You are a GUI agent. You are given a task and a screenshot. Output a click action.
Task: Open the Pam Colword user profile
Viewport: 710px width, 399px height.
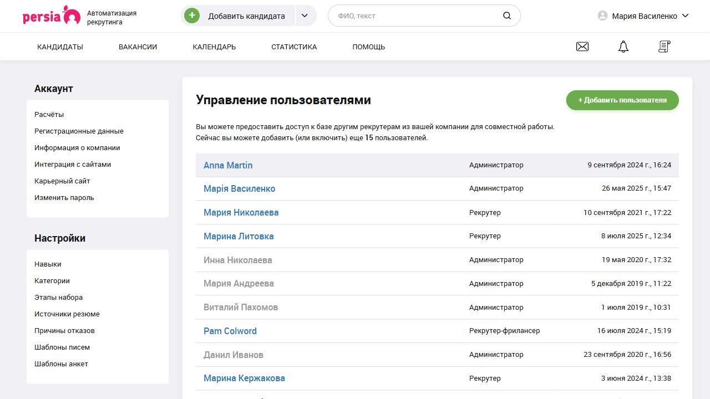tap(230, 331)
